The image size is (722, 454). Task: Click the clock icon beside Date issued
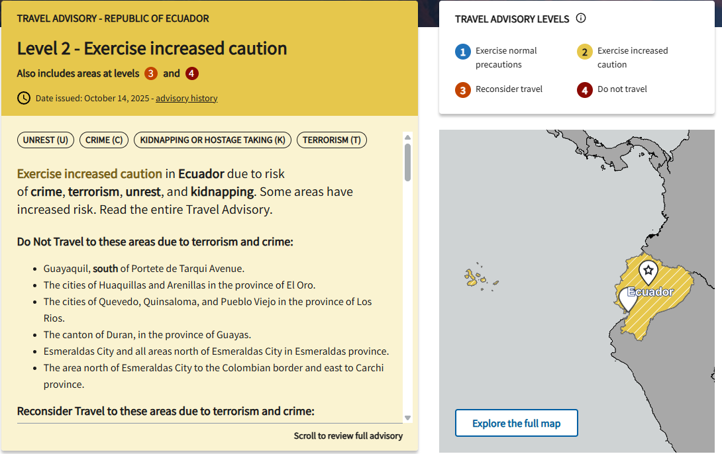(24, 98)
